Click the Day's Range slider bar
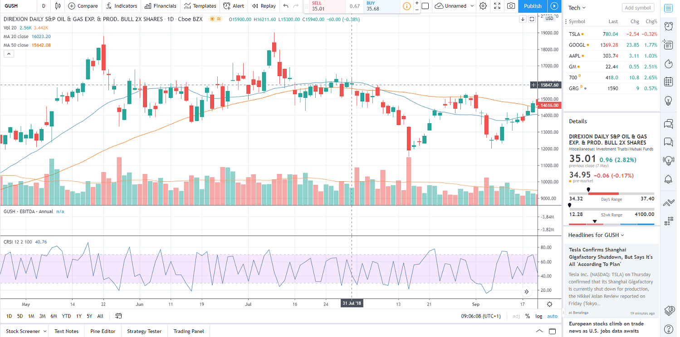The image size is (680, 337). point(612,194)
